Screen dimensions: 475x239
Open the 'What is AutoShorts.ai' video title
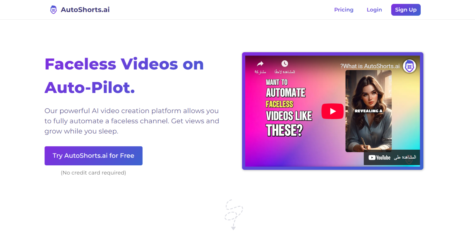tap(370, 66)
